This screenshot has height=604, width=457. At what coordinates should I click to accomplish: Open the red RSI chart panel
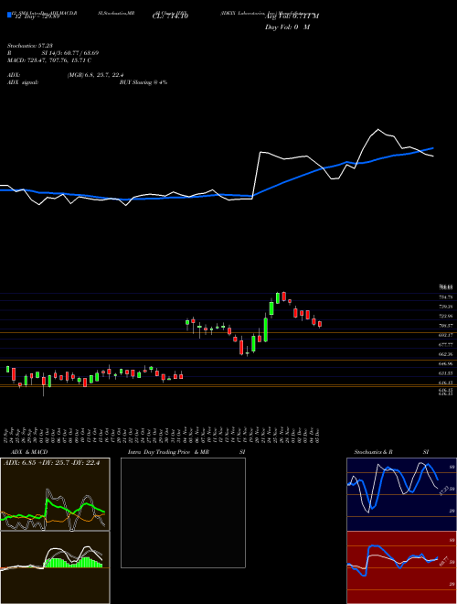pos(401,567)
